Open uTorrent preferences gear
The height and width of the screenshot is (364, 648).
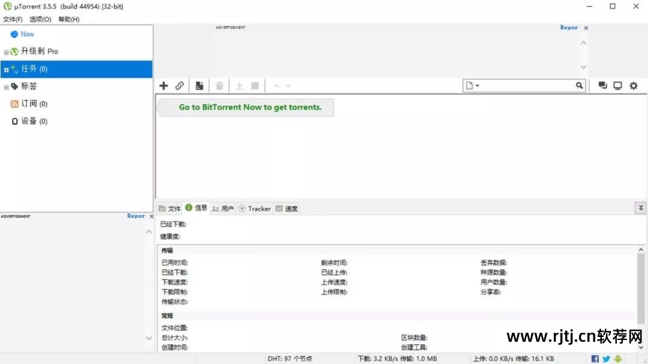point(633,85)
